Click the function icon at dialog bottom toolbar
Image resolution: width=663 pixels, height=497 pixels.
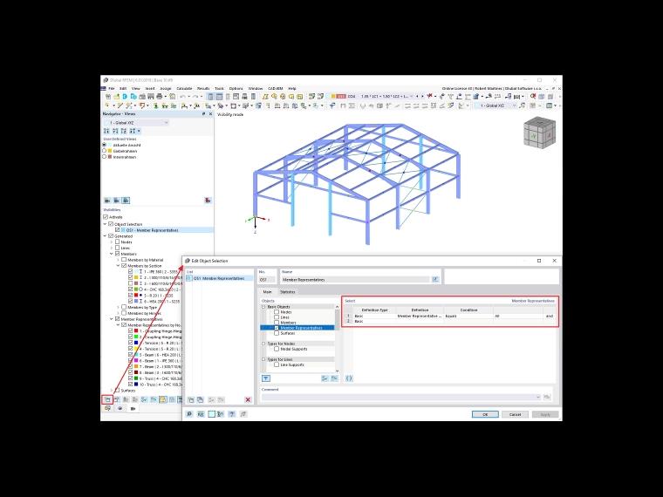point(243,414)
